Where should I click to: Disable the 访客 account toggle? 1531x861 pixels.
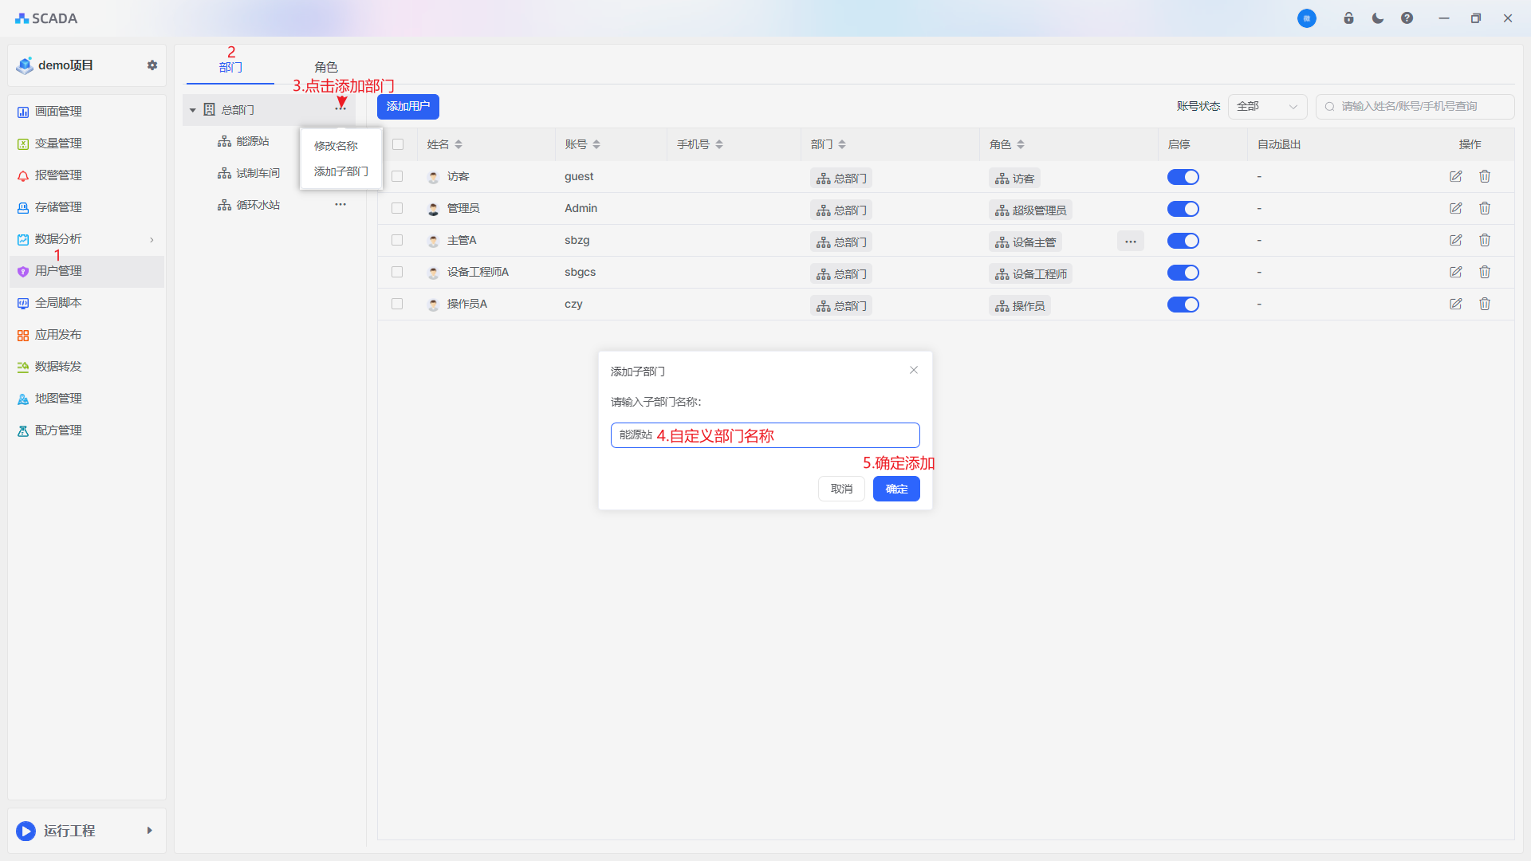coord(1183,177)
